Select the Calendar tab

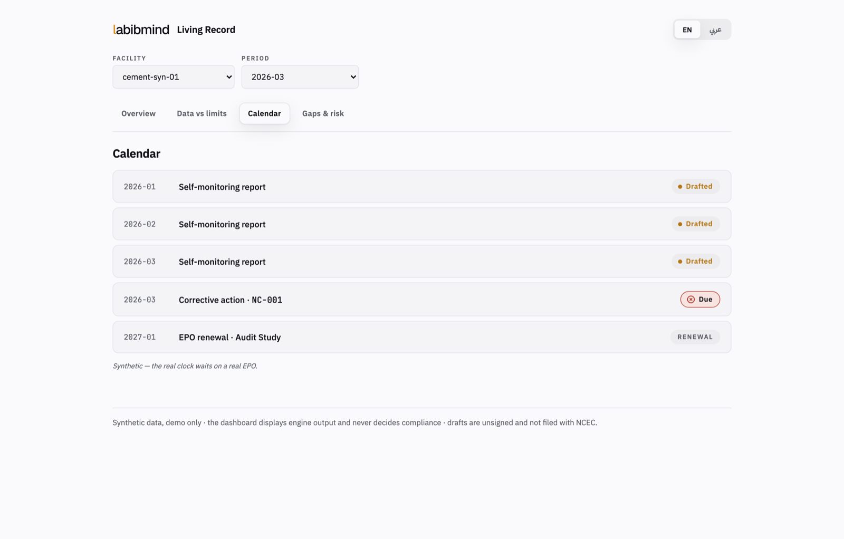[x=264, y=113]
